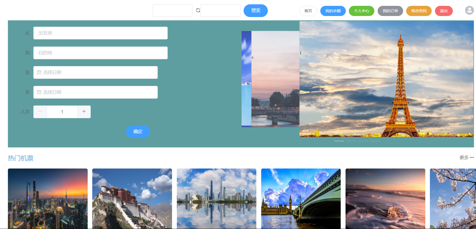Click the calendar icon in the 至 date field
The image size is (476, 229).
[39, 92]
